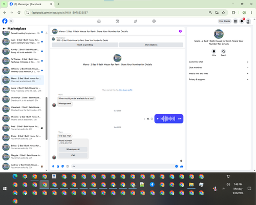Open Fred's conversation row
Screen dimensions: 256x205
pos(23,128)
